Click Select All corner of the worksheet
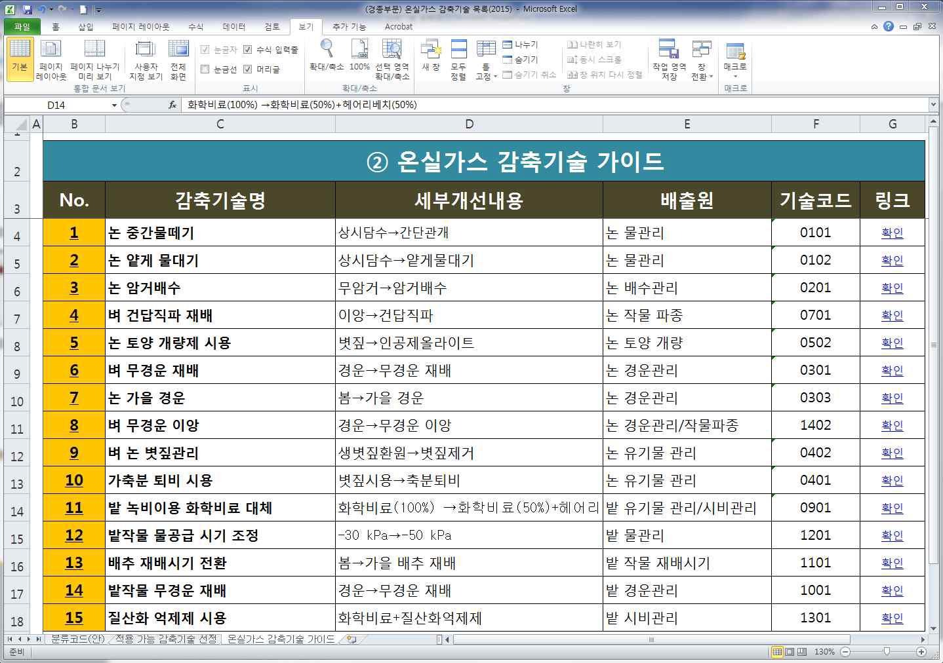943x663 pixels. (x=17, y=124)
